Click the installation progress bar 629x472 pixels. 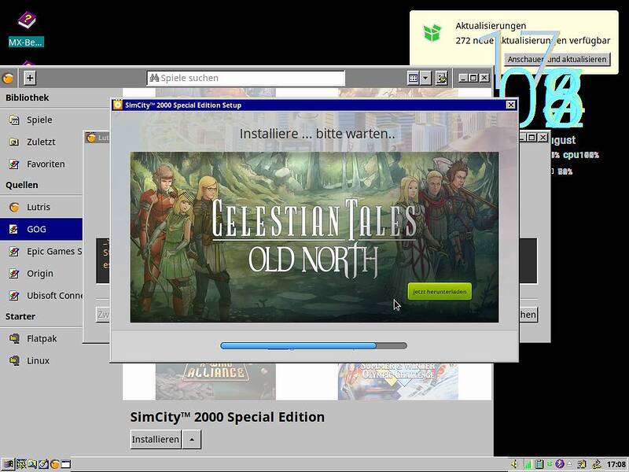tap(314, 345)
